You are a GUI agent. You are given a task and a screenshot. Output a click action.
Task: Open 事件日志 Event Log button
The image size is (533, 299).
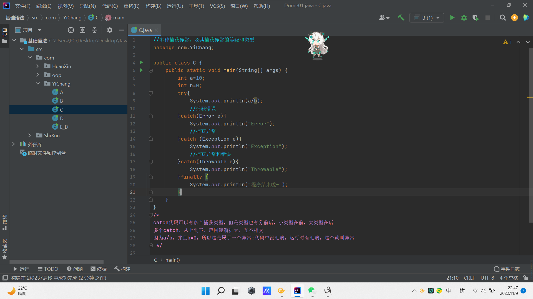click(507, 269)
